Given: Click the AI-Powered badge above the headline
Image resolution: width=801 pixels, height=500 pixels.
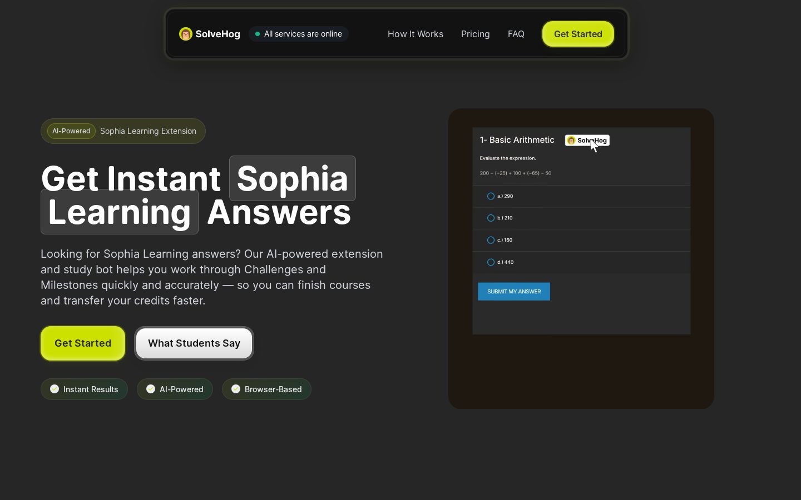Looking at the screenshot, I should (x=71, y=131).
